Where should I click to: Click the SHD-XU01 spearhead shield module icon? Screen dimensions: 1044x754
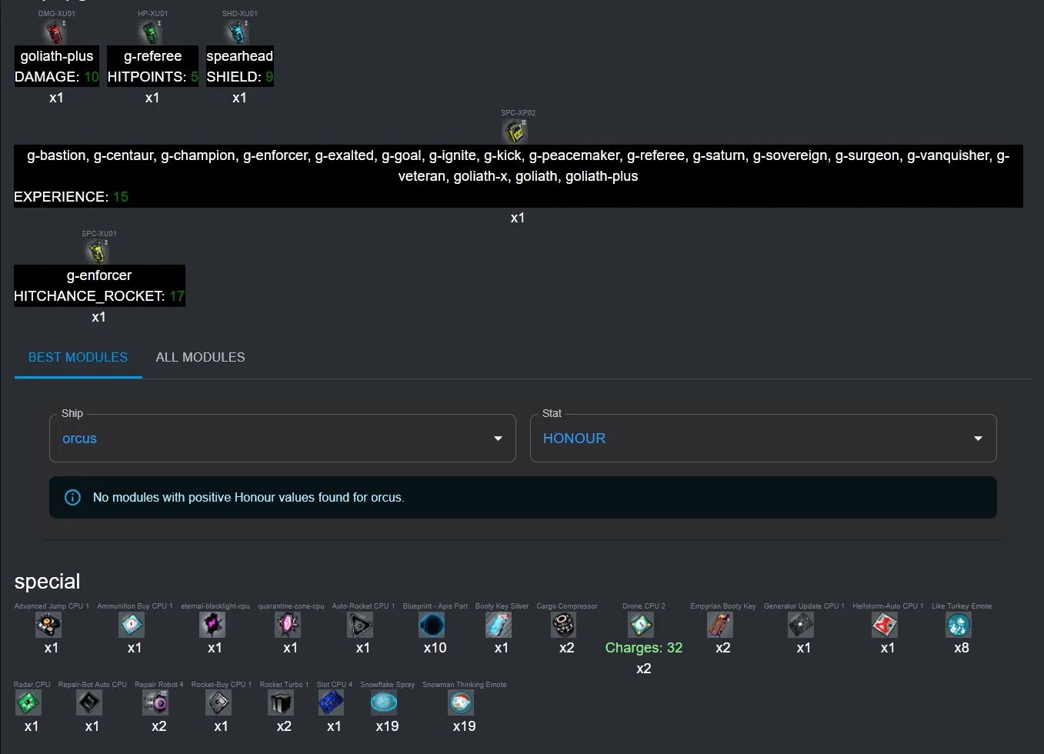tap(239, 32)
